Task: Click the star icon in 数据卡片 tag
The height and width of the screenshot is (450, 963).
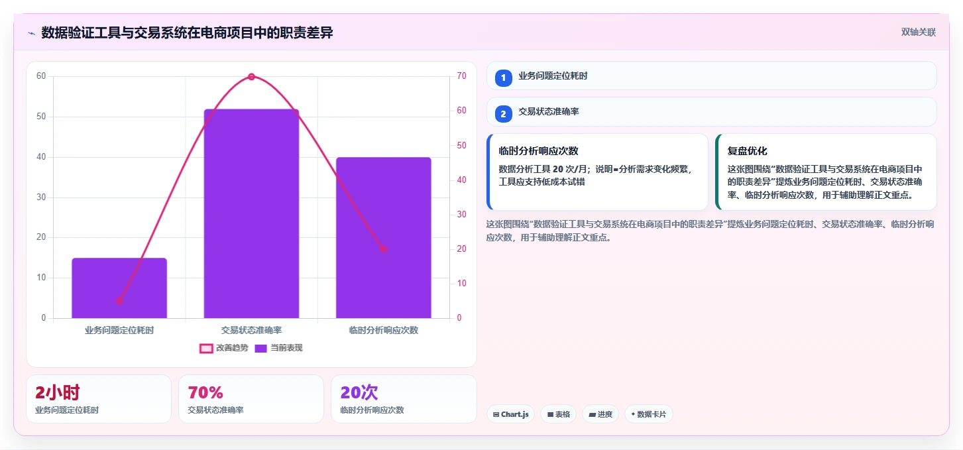Action: [x=633, y=414]
